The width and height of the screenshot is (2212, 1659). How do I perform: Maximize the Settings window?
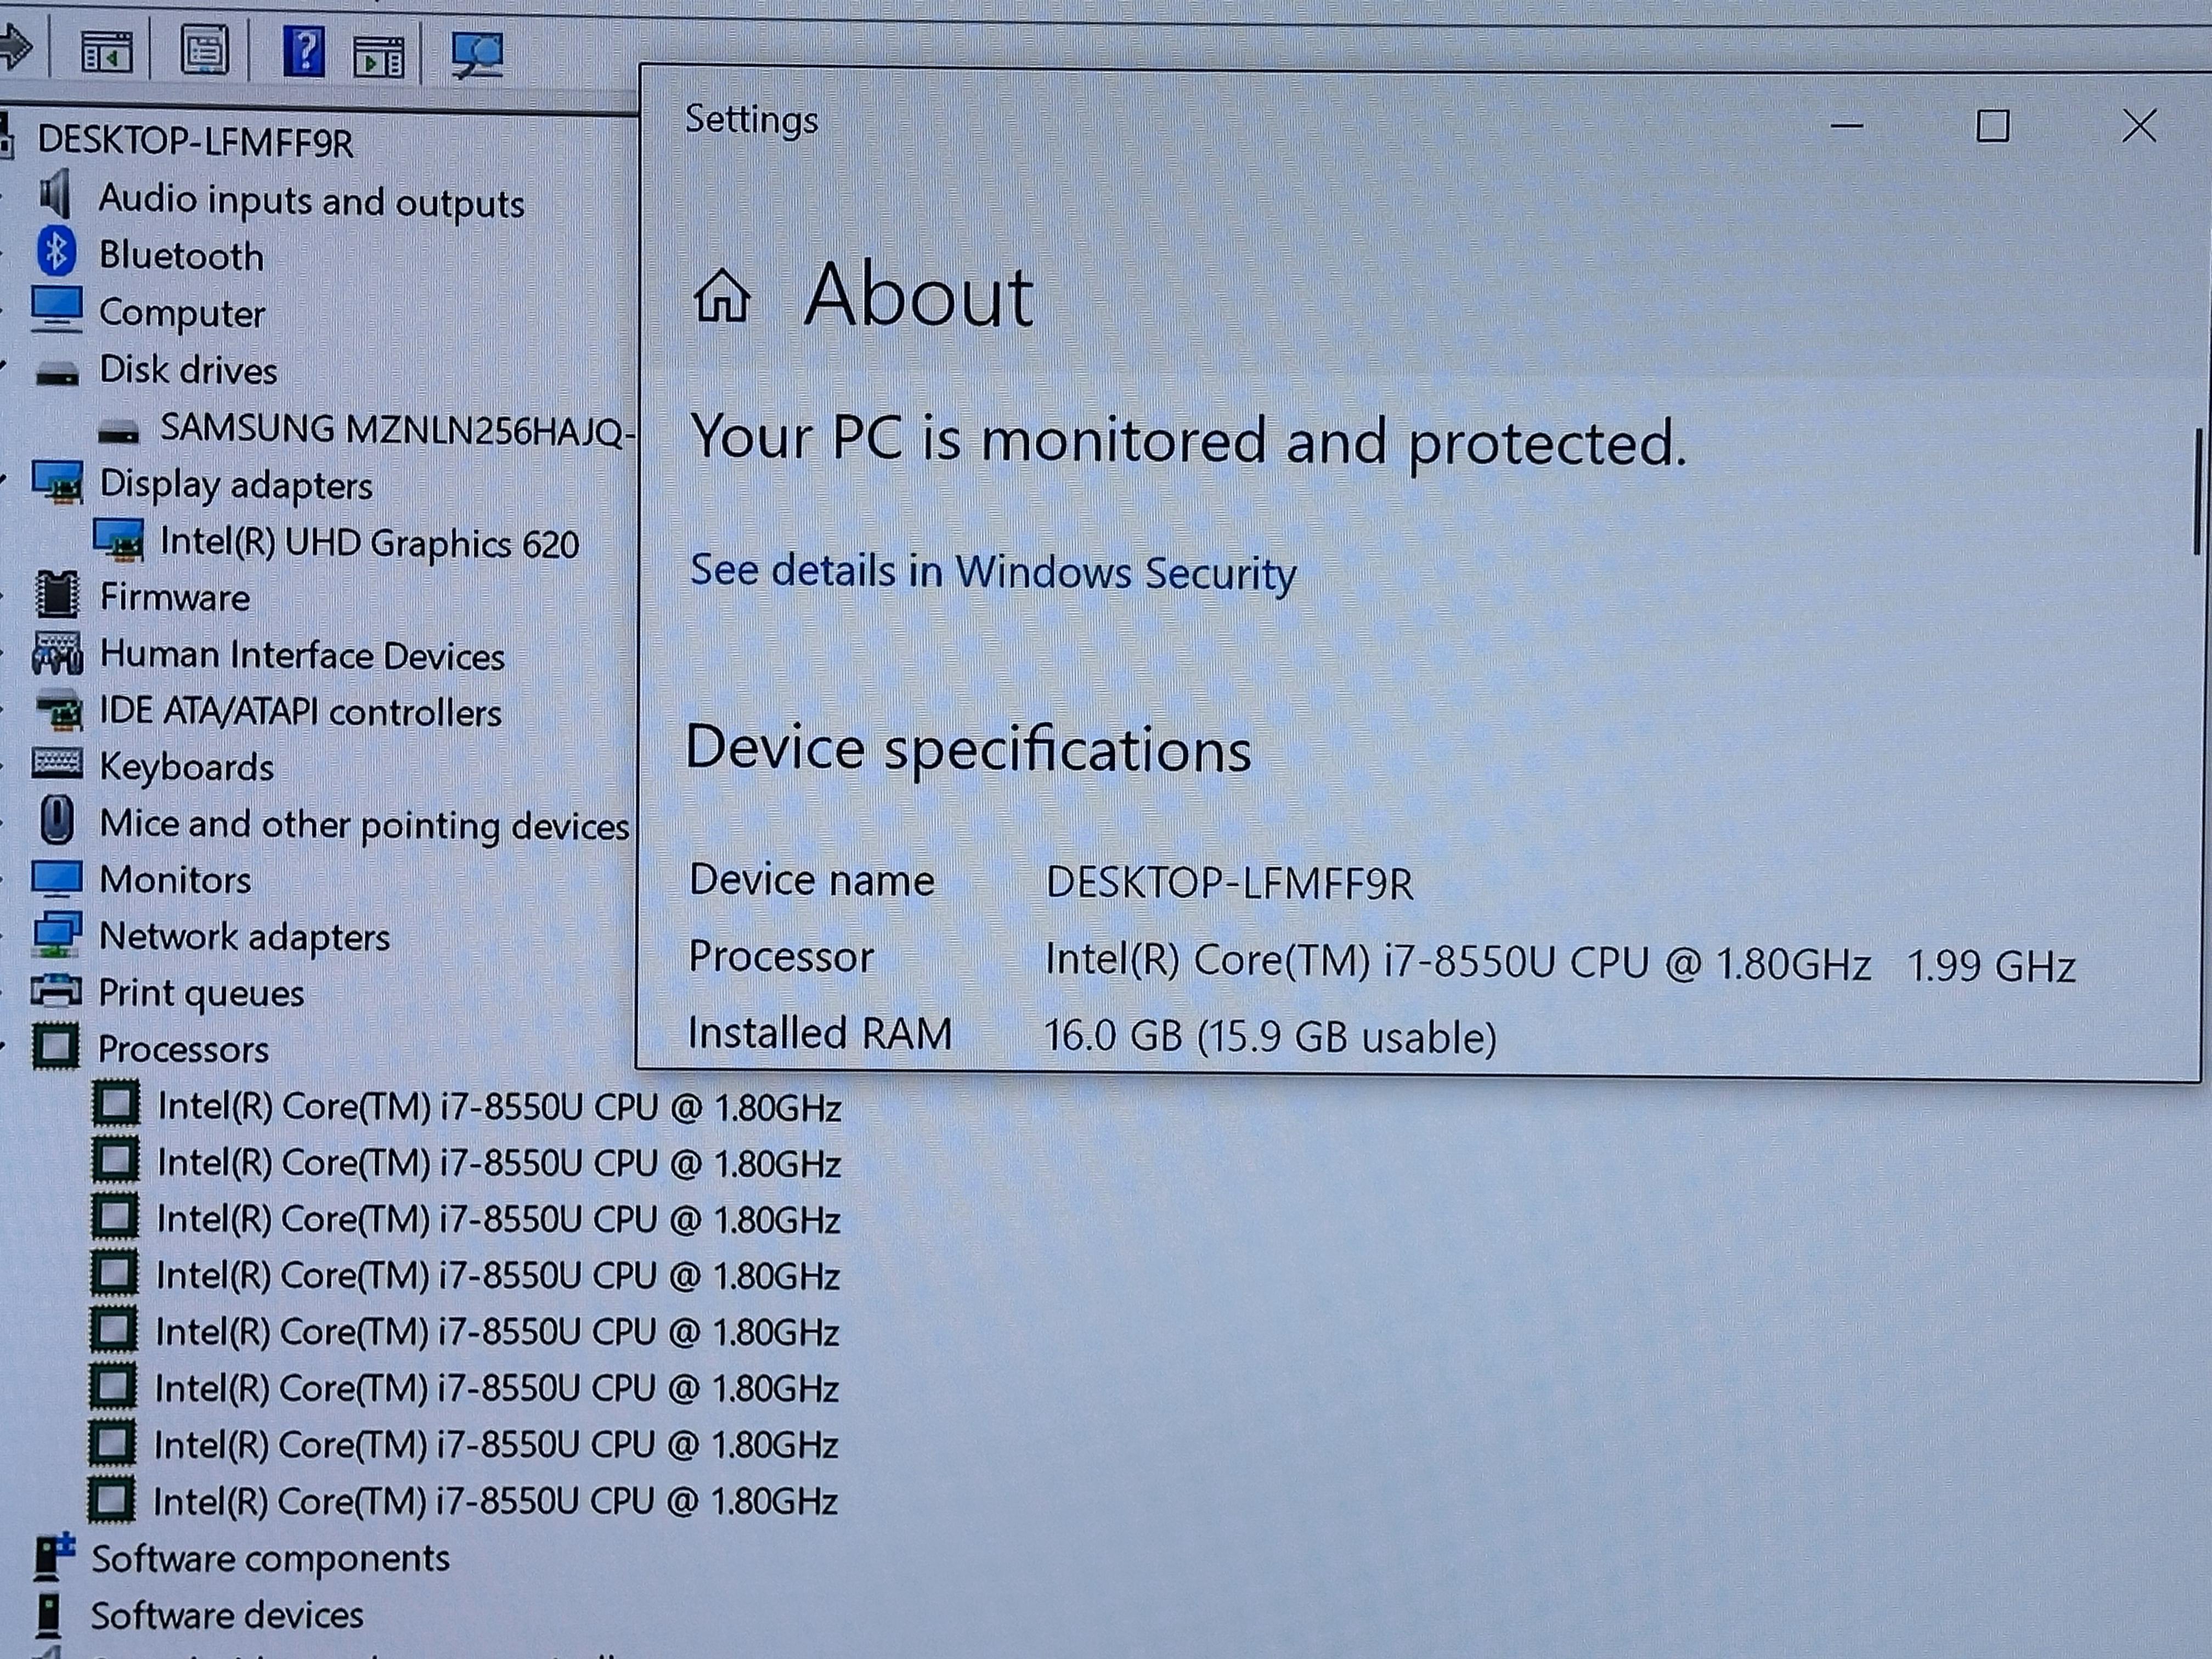(x=1992, y=127)
